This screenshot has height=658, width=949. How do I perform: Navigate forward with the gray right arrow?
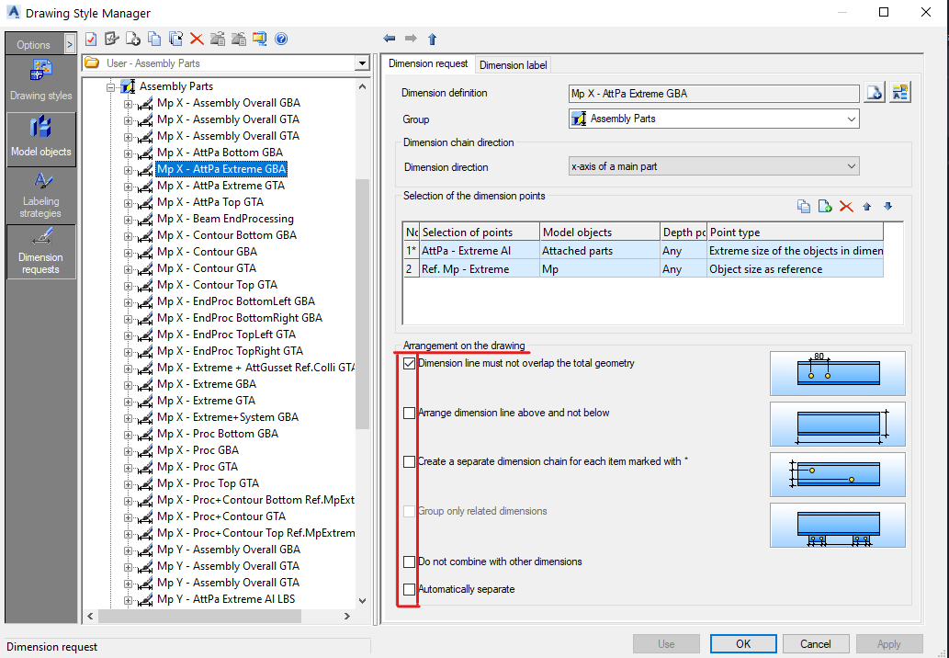(411, 39)
